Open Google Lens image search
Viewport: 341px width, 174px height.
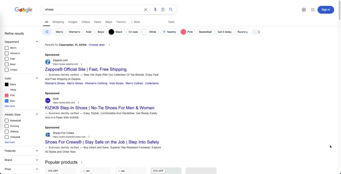point(163,9)
